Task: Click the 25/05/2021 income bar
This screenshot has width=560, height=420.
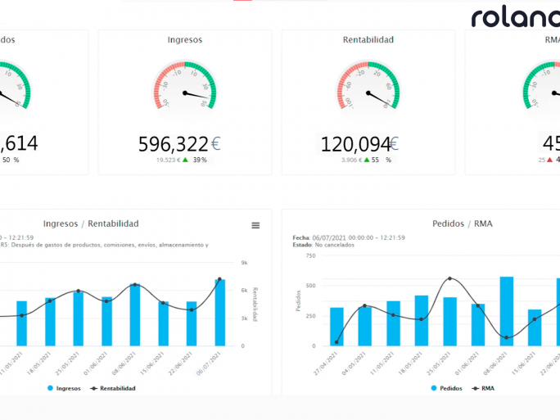Action: (x=79, y=318)
